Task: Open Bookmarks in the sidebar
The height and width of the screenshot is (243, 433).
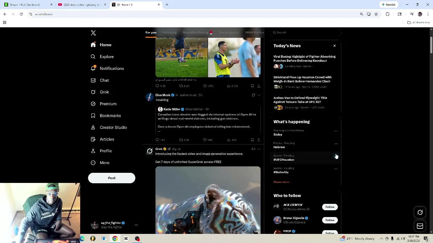Action: pyautogui.click(x=106, y=116)
